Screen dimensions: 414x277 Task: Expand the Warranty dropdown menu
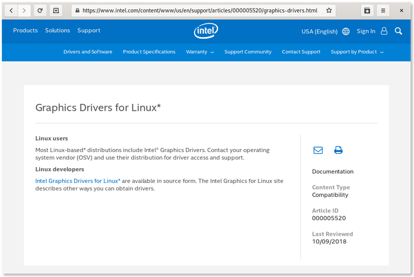tap(200, 52)
